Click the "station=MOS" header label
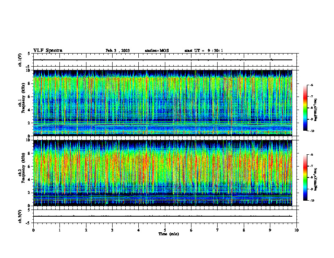Screen dimensions: 334x258 pos(157,51)
